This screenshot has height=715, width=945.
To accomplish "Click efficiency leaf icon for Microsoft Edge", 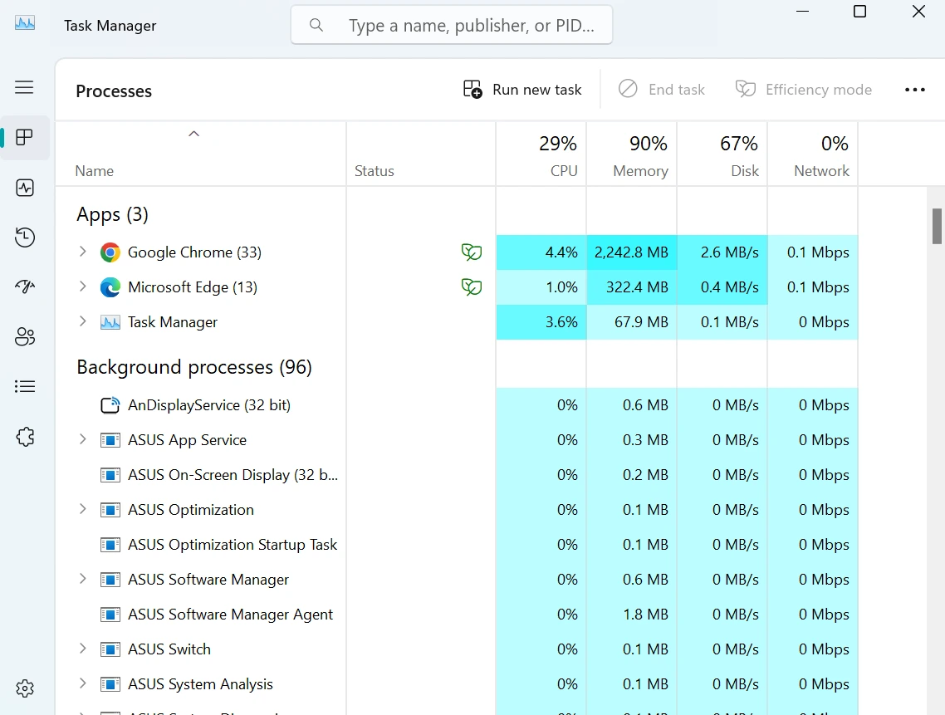I will pyautogui.click(x=472, y=287).
